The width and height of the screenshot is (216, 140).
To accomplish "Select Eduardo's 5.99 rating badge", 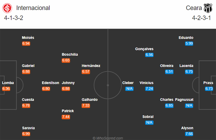I will click(189, 44).
